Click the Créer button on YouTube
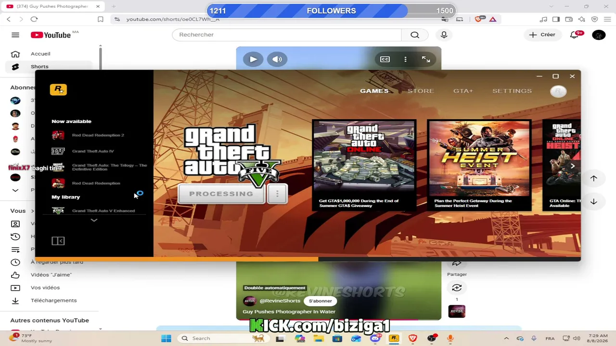 (x=542, y=35)
